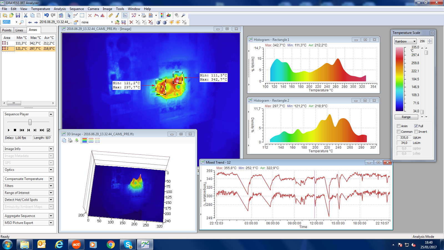The width and height of the screenshot is (444, 250).
Task: Click the grid view icon in 3D Image toolbar
Action: pyautogui.click(x=91, y=141)
